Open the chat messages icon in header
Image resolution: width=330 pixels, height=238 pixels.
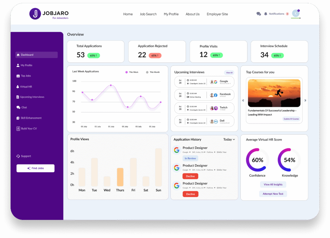[x=258, y=14]
